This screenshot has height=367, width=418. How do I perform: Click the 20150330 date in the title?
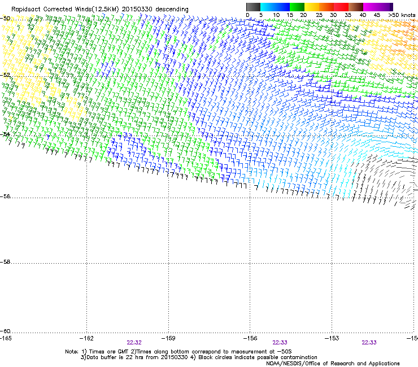pyautogui.click(x=137, y=9)
